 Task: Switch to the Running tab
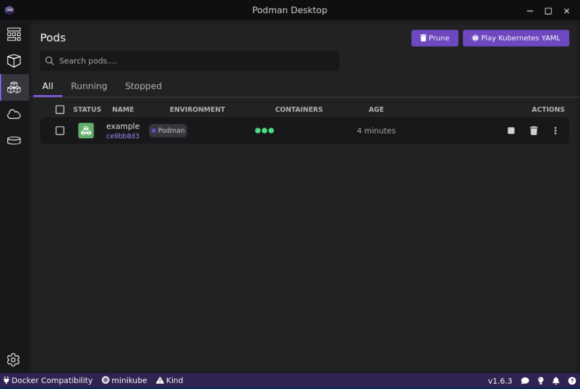89,86
